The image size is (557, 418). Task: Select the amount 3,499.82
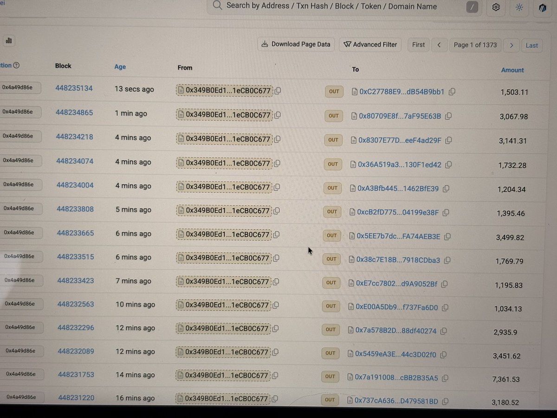[x=510, y=238]
